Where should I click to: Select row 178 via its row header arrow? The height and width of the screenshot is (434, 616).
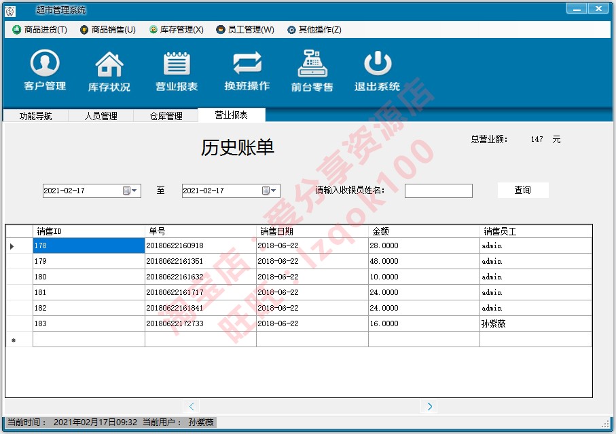pos(19,246)
